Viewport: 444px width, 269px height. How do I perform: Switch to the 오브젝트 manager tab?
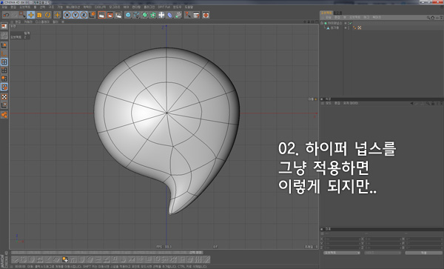[x=326, y=13]
